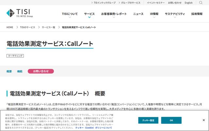Viewport: 209px width, 131px height.
Task: Go to HOME breadcrumb
Action: pyautogui.click(x=10, y=27)
